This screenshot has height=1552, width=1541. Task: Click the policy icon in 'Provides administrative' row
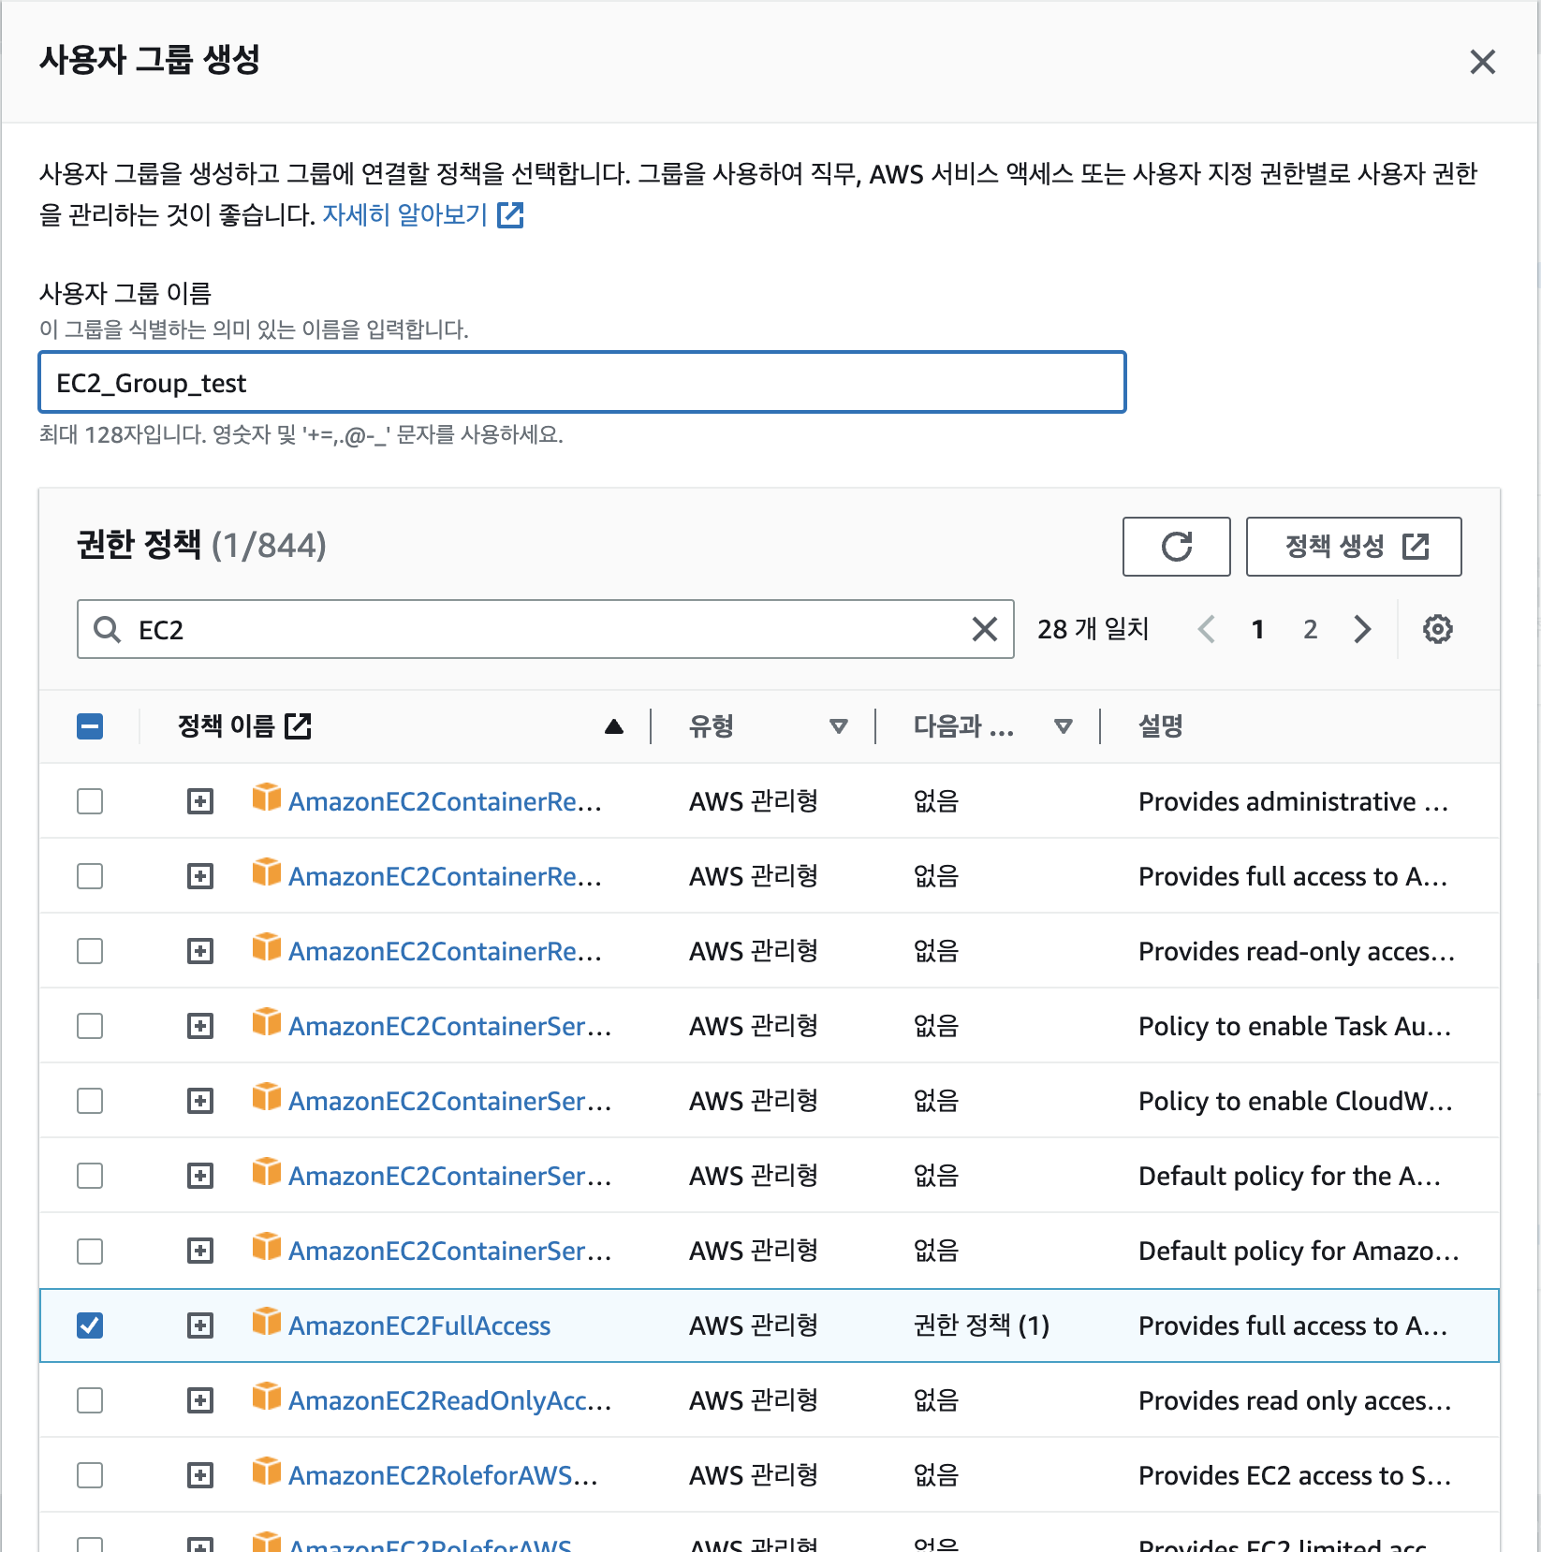267,797
